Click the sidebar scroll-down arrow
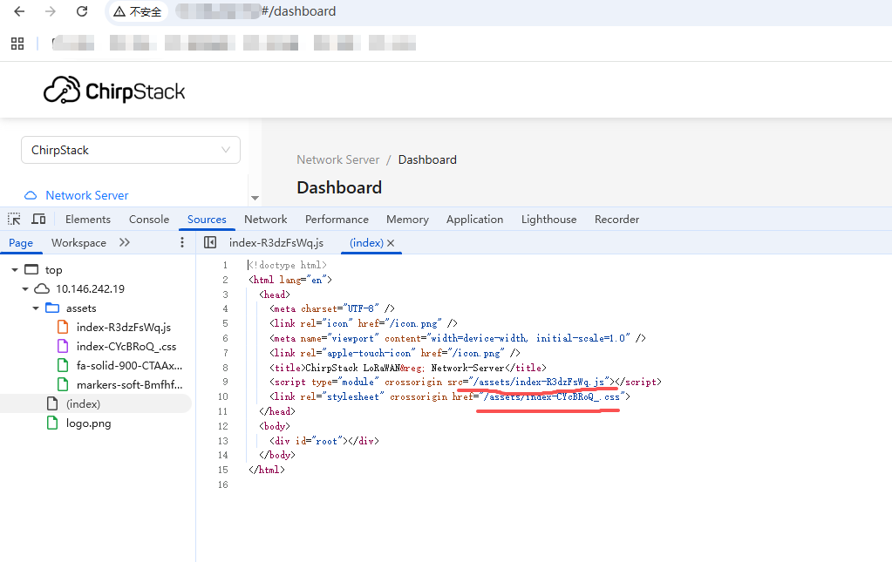 pyautogui.click(x=255, y=199)
